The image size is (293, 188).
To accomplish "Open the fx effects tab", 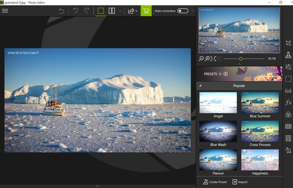I will 288,102.
